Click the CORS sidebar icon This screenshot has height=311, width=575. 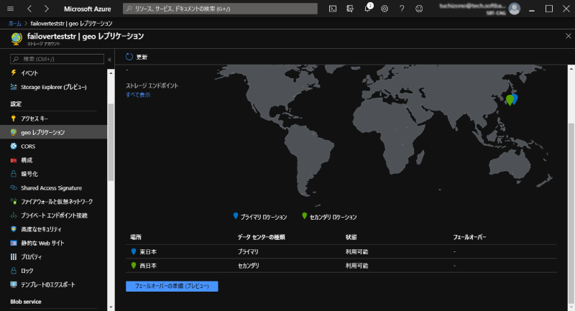(x=14, y=146)
